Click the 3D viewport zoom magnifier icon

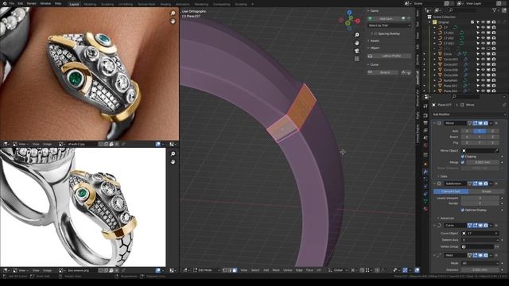tap(357, 35)
